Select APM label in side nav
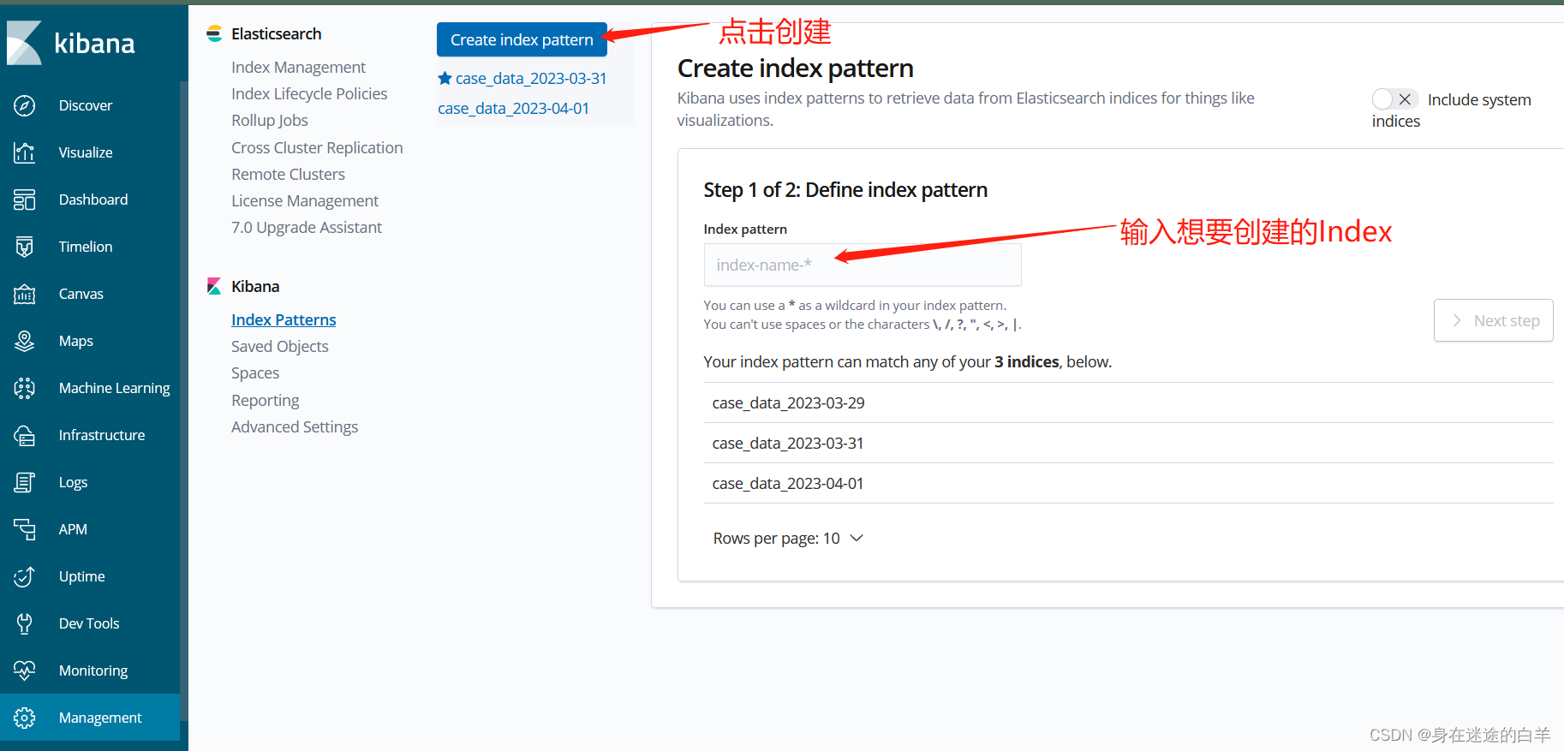 tap(73, 529)
